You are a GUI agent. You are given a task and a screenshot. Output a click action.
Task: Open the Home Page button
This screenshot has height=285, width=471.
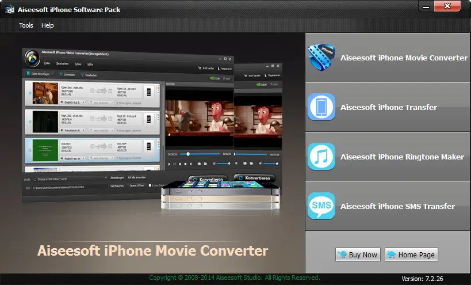tap(411, 254)
